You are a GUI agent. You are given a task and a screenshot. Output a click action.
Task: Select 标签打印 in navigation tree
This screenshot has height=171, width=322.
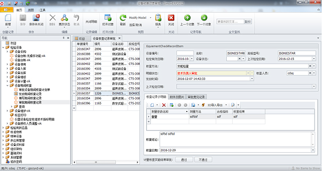[20, 115]
